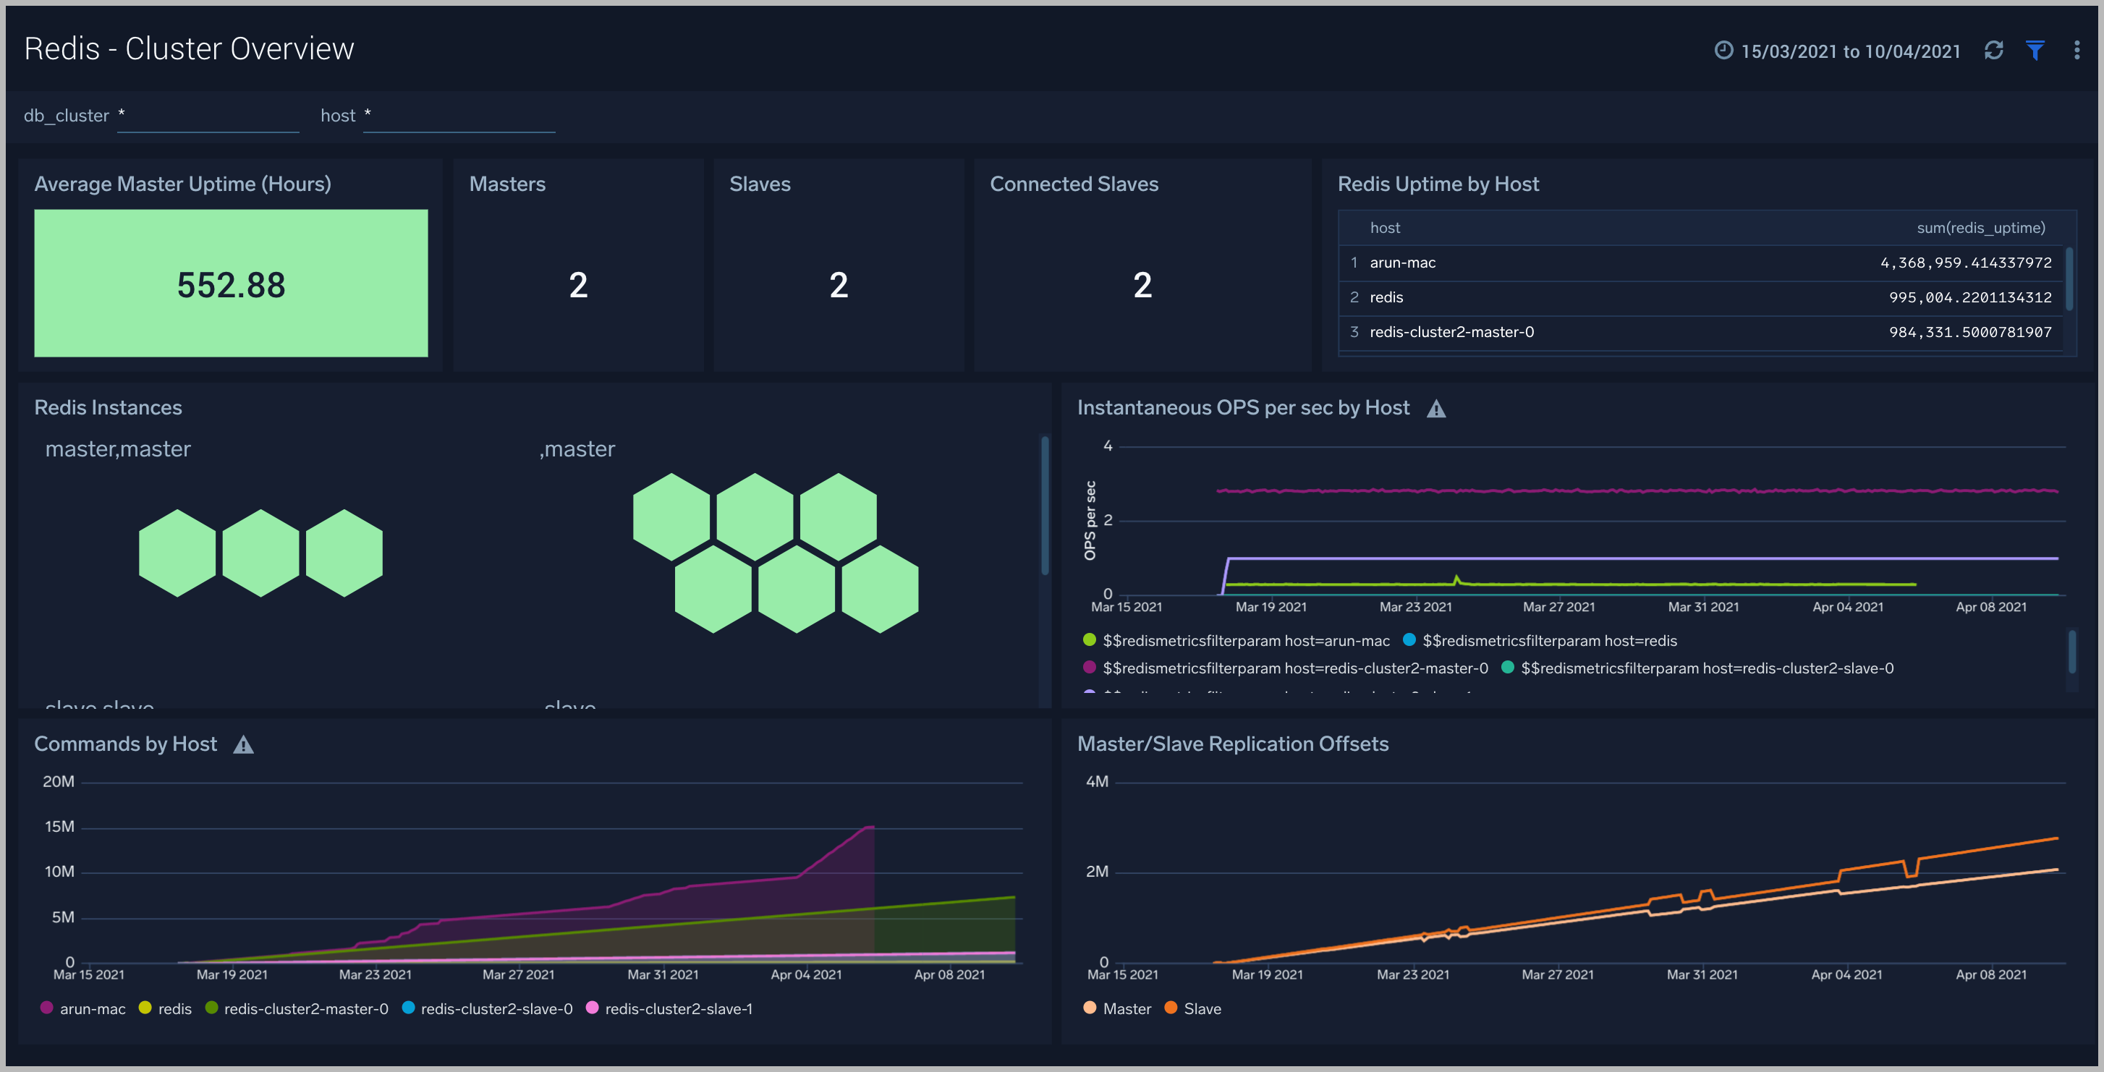This screenshot has width=2104, height=1072.
Task: Open the dashboard three-dot overflow menu
Action: (x=2077, y=51)
